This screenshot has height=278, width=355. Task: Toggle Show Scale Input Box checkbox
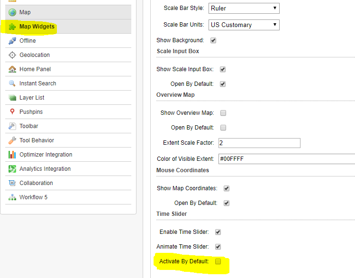tap(223, 69)
